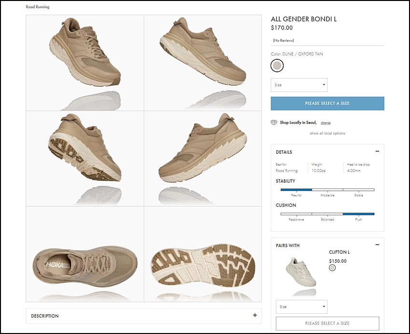View the outsole bottom shoe image
410x334 pixels.
(203, 263)
